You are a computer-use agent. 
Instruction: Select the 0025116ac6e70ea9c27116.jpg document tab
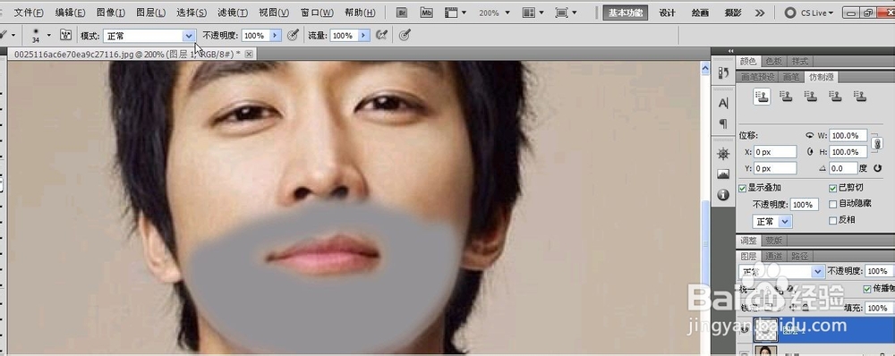pyautogui.click(x=127, y=55)
